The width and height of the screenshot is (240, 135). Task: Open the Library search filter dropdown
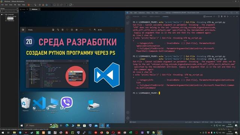[17, 11]
